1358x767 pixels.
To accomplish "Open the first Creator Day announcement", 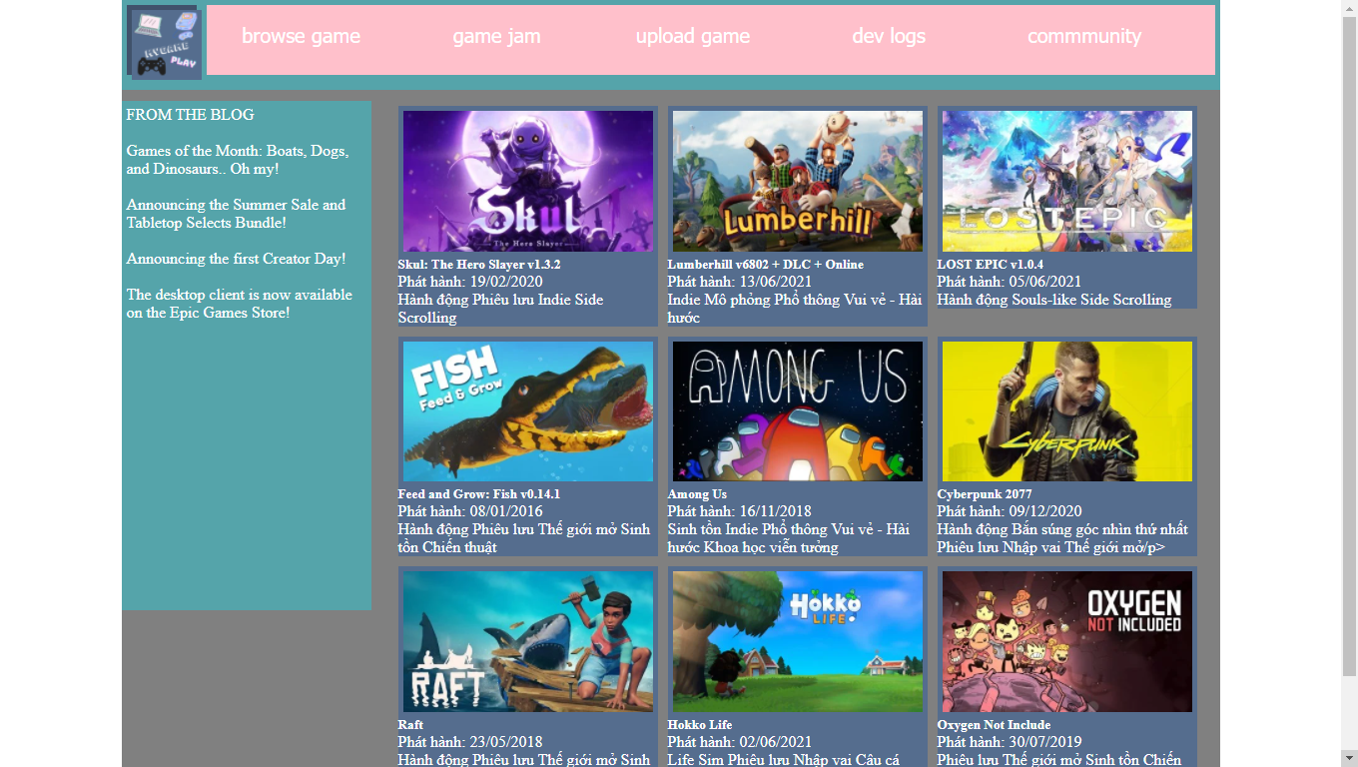I will click(x=236, y=259).
